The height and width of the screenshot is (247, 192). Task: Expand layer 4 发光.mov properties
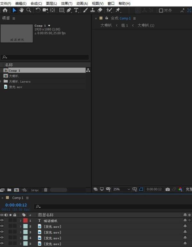(21, 238)
